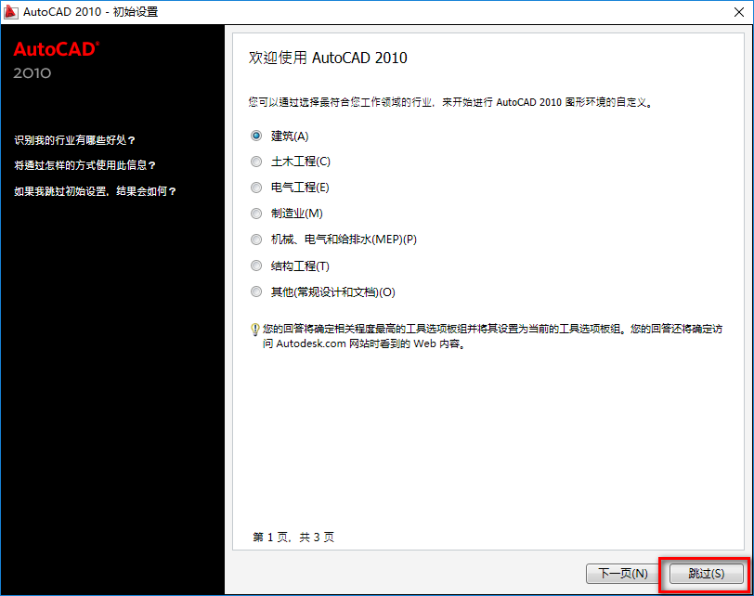
Task: Choose 结构工程(T) industry option
Action: coord(255,266)
